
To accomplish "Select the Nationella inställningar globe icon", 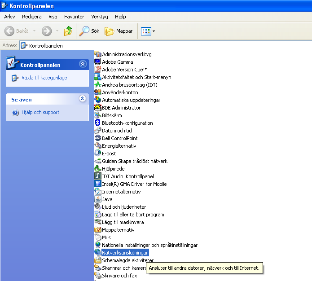I will pos(98,245).
